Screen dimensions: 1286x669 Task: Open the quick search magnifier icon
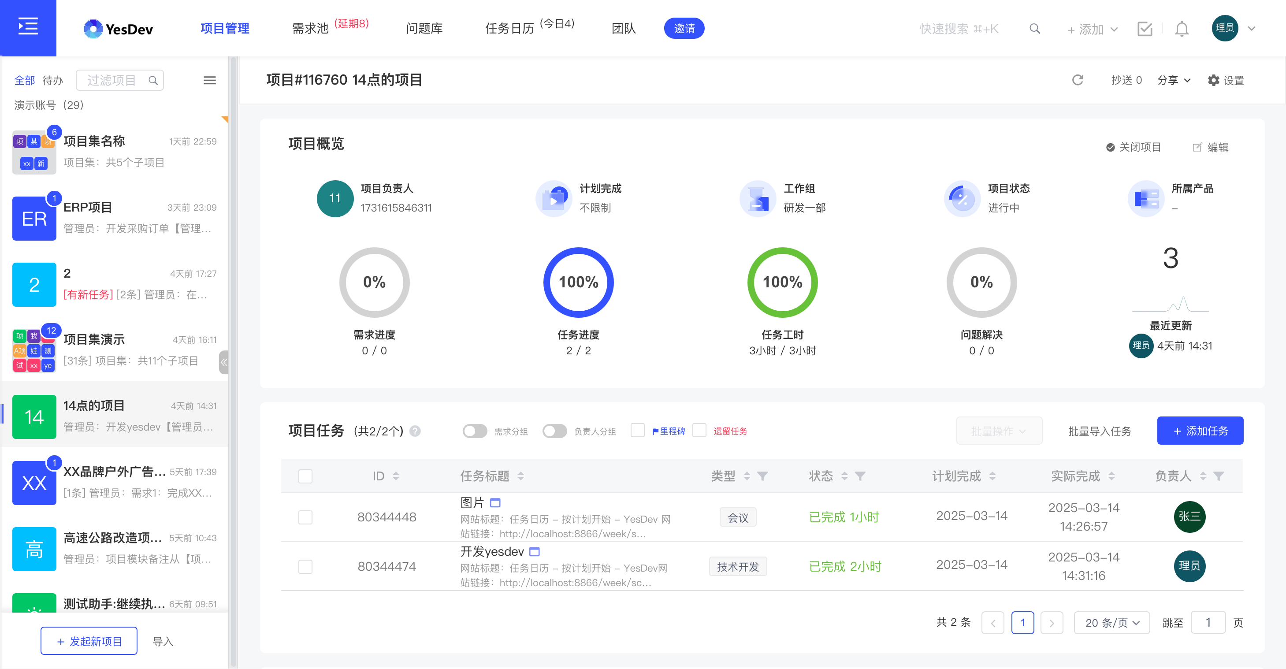pyautogui.click(x=1034, y=29)
